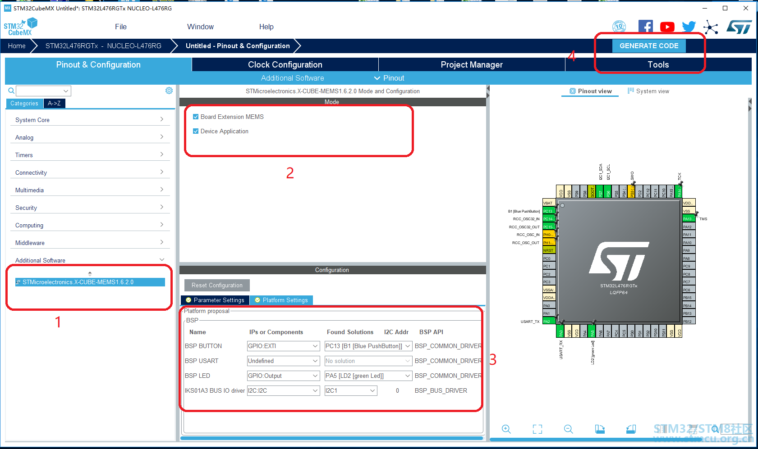Open the ST Twitter icon
758x449 pixels.
pyautogui.click(x=689, y=27)
